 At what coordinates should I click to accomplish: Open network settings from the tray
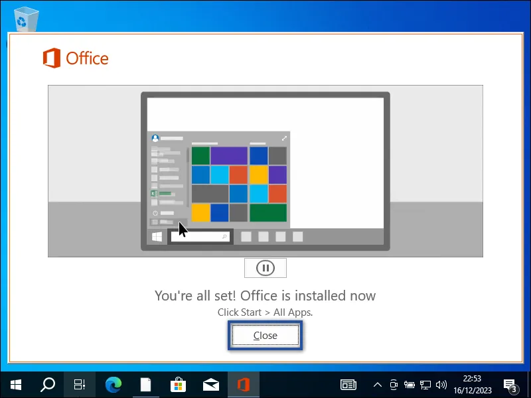point(425,385)
